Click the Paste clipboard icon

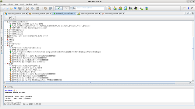coord(38,8)
